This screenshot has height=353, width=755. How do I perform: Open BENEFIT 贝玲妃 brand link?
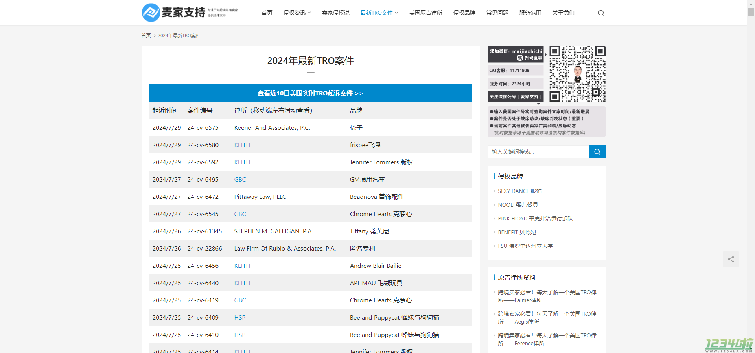click(x=517, y=232)
